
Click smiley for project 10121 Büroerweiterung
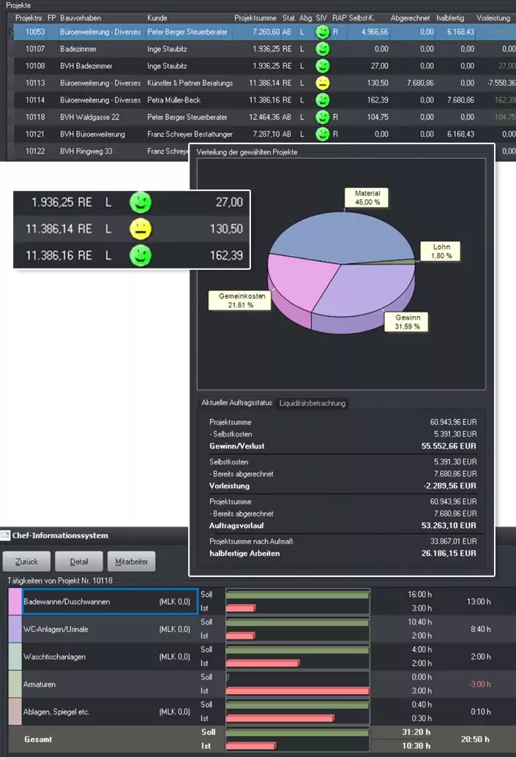322,134
